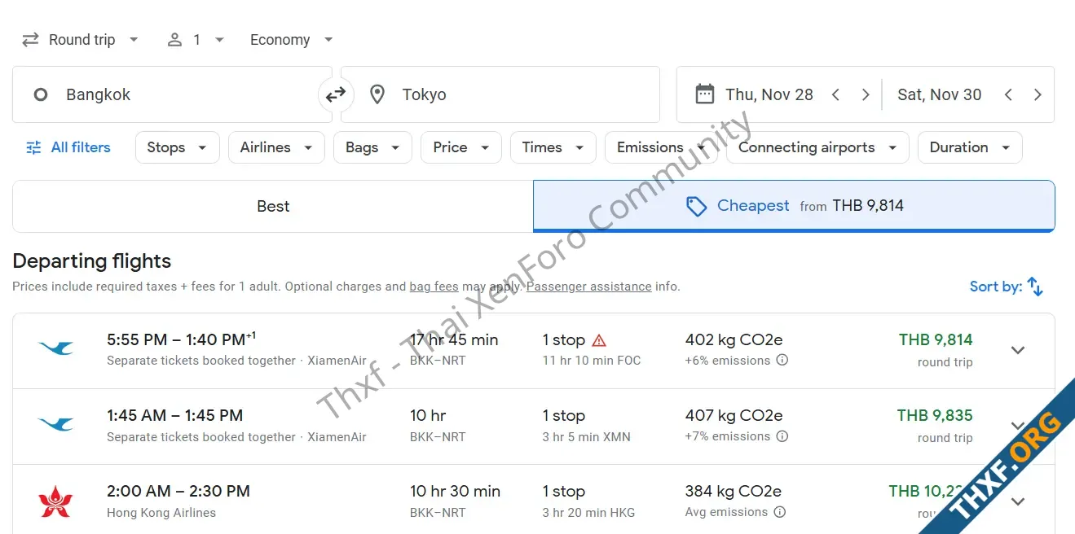Open the Price filter dropdown
Viewport: 1075px width, 534px height.
point(461,147)
